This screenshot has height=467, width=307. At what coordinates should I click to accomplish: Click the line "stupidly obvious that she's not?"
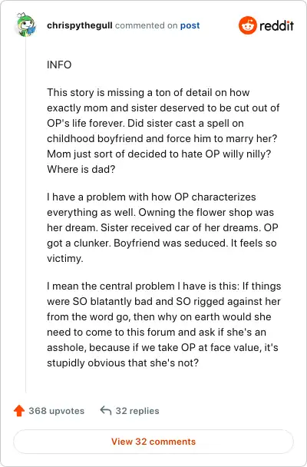123,363
